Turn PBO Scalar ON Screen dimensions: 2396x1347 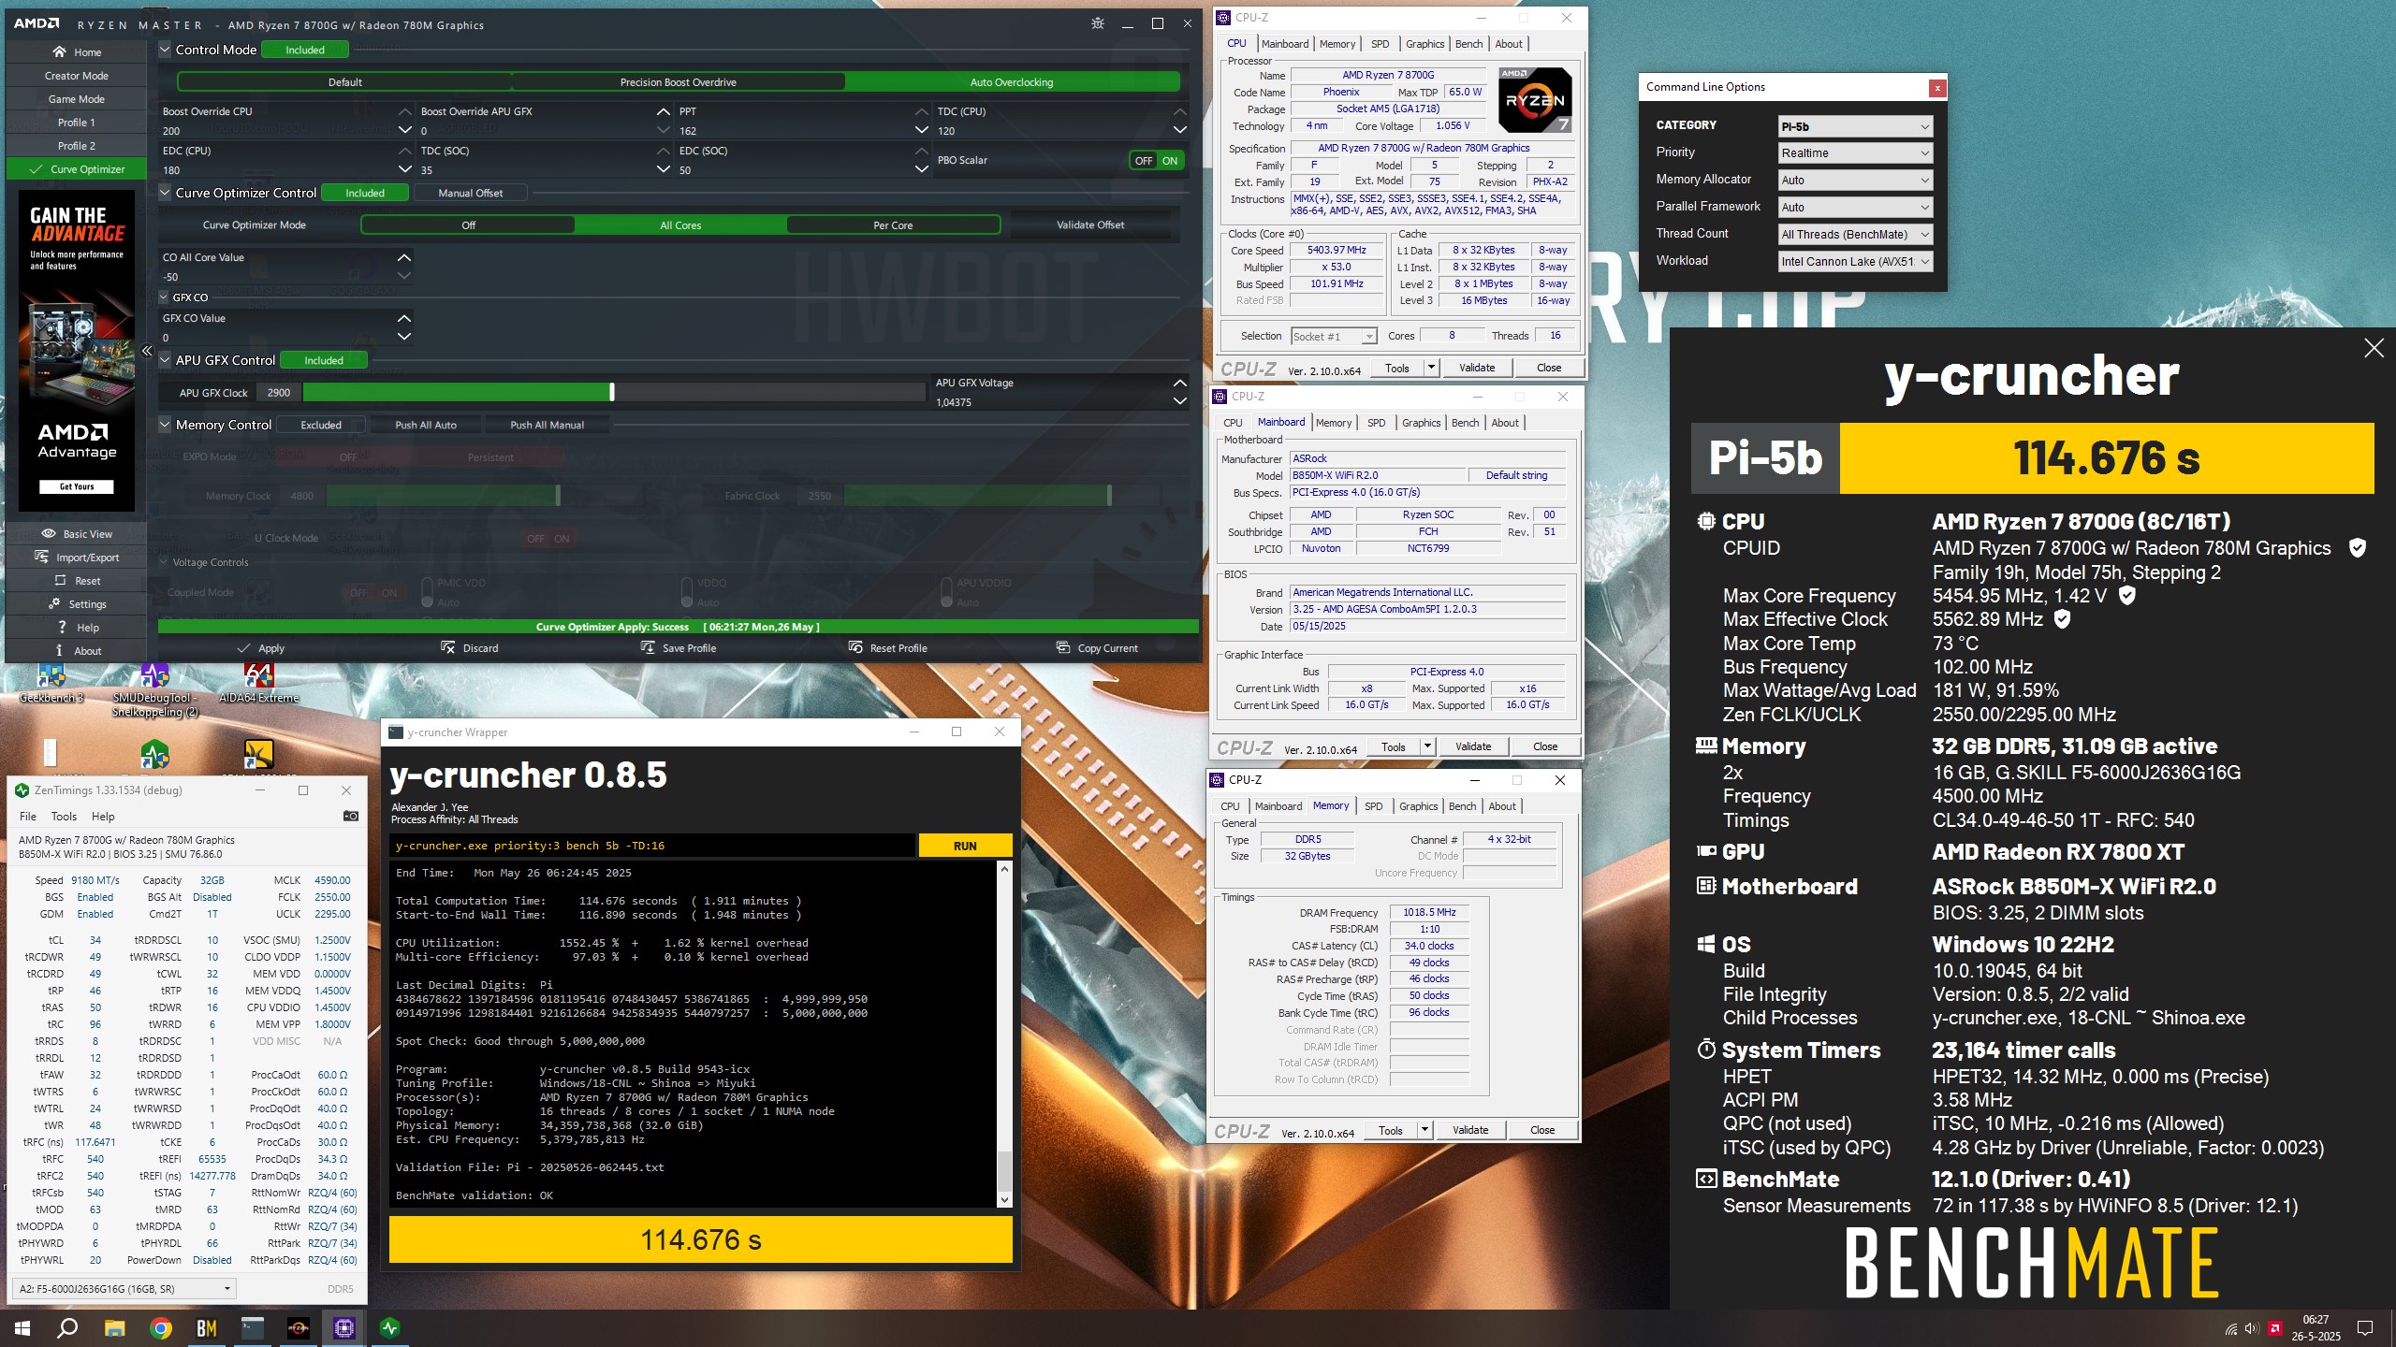click(1170, 161)
